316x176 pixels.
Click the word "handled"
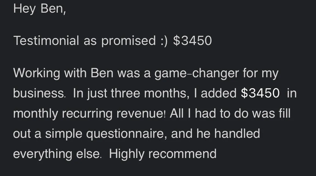tap(237, 133)
